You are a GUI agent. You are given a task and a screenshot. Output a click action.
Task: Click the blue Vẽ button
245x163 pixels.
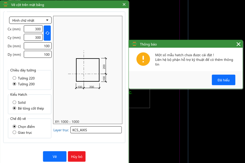55,157
